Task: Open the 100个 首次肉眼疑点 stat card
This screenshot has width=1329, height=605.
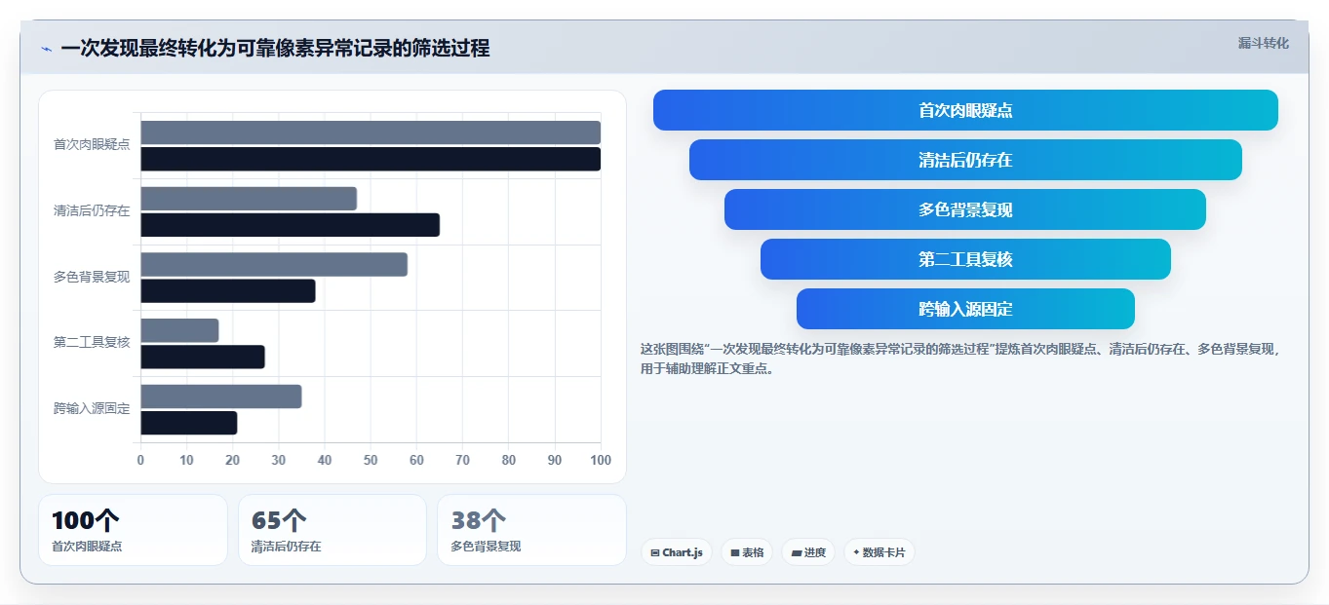Action: (x=133, y=530)
